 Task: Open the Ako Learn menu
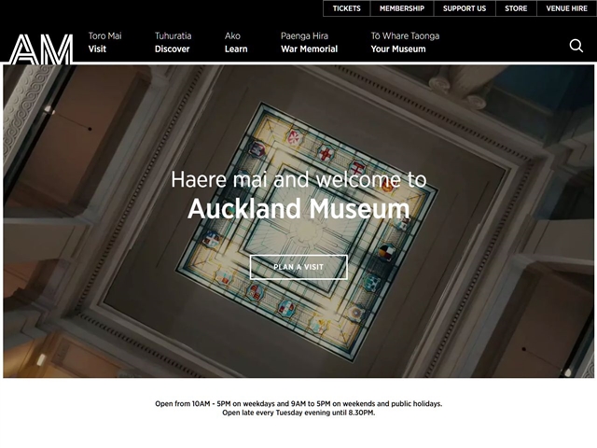(236, 42)
